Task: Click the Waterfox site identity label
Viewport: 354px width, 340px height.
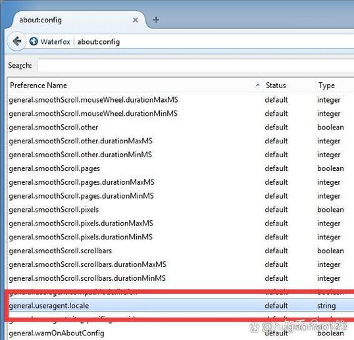Action: [x=55, y=41]
